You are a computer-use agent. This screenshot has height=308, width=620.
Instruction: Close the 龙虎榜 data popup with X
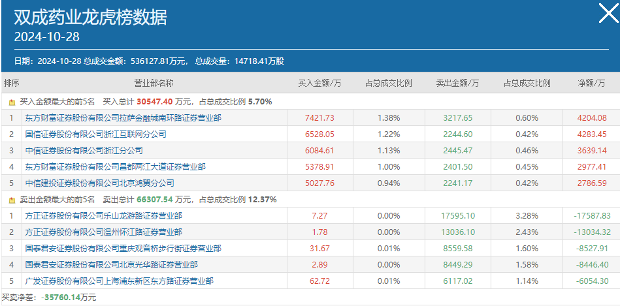608,13
